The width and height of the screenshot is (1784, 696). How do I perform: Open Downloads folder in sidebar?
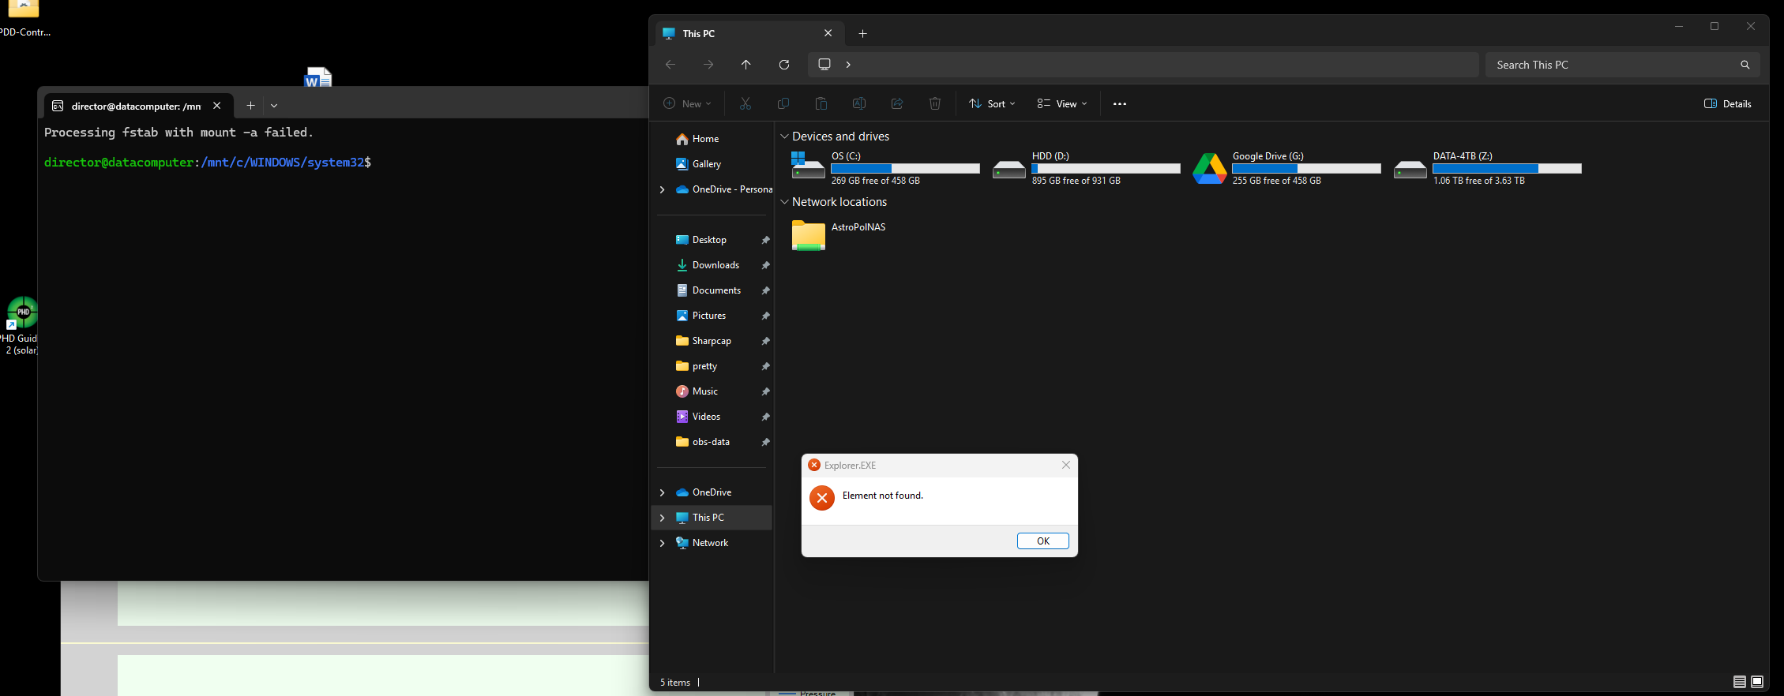(715, 265)
